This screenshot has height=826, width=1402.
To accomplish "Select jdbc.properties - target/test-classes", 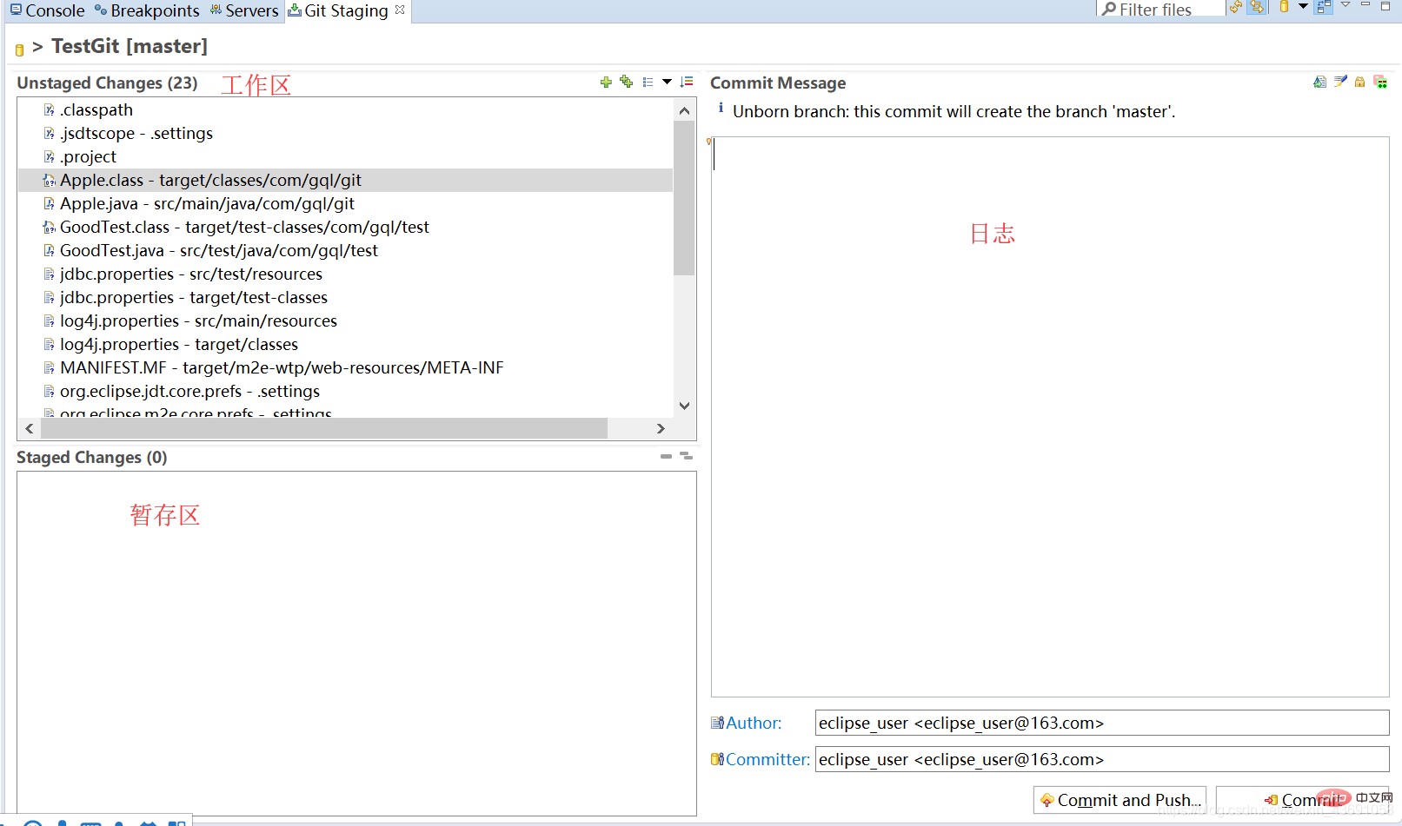I will [x=345, y=297].
